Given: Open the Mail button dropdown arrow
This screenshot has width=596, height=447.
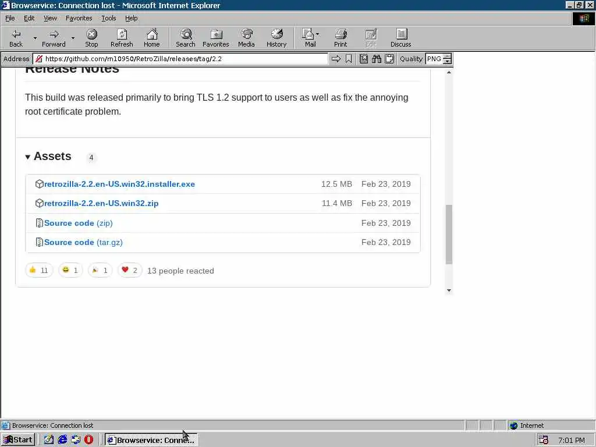Looking at the screenshot, I should tap(318, 34).
